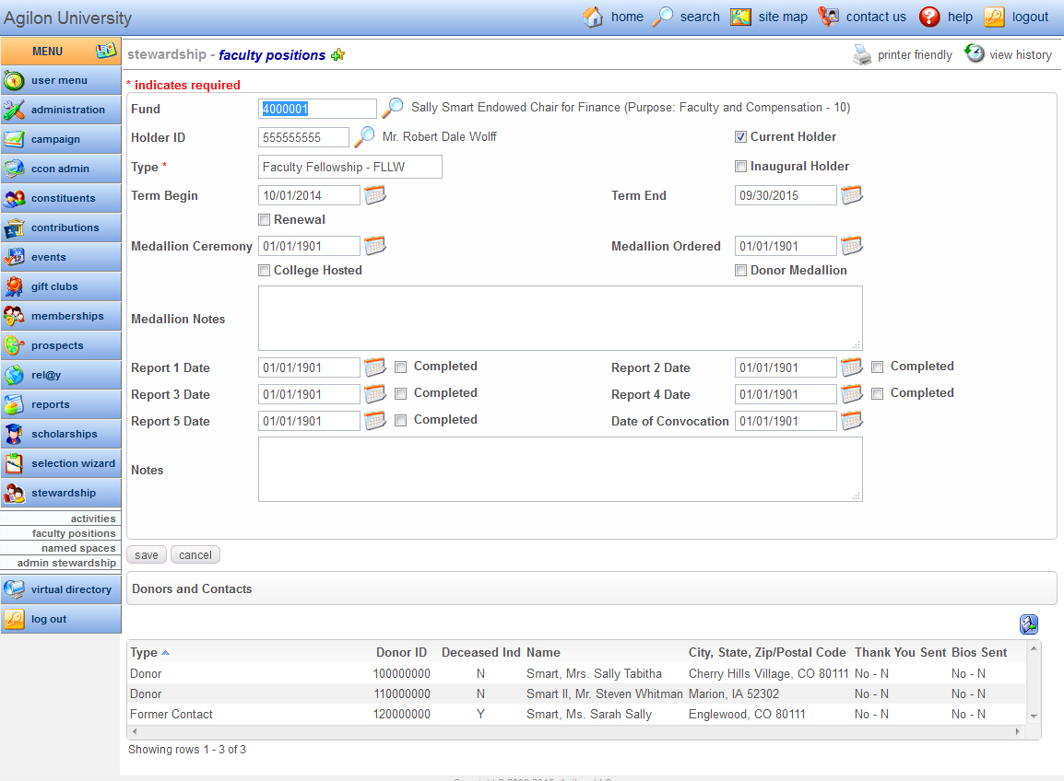Viewport: 1064px width, 781px height.
Task: Click the printer friendly link
Action: coord(915,55)
